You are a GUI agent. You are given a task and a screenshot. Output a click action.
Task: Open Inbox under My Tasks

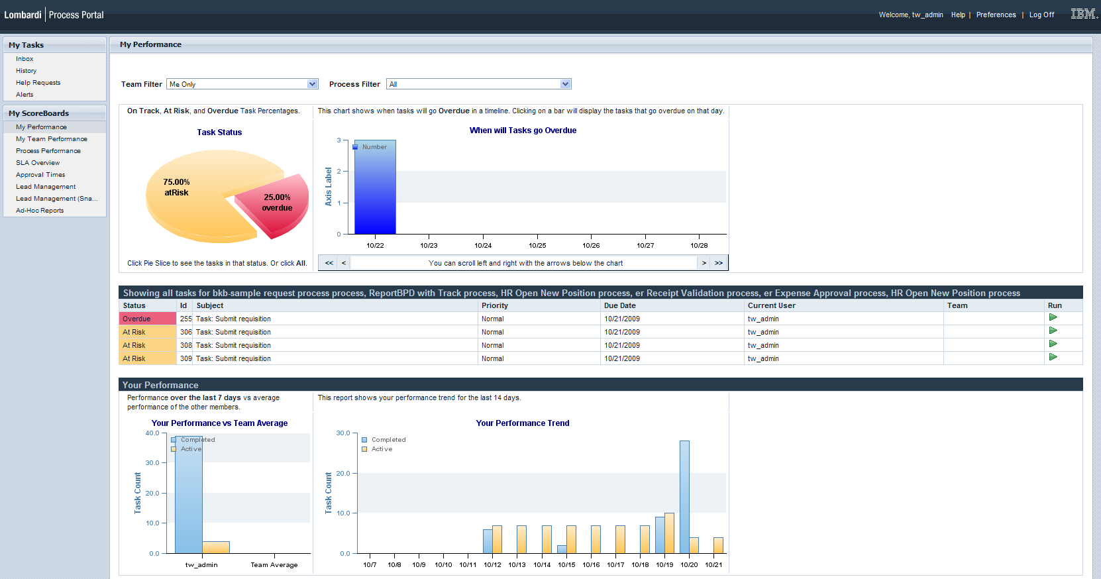[x=25, y=59]
